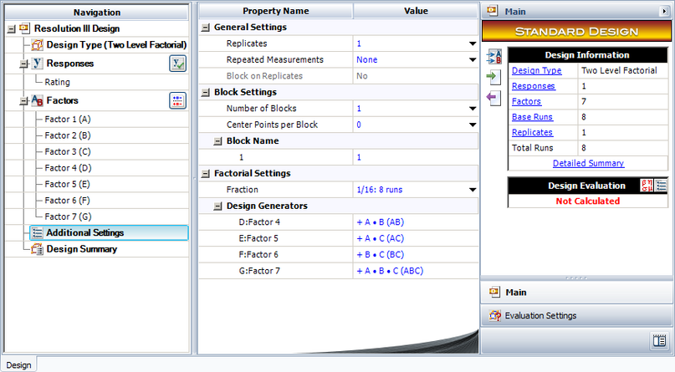Collapse the Factorial Settings section
Image resolution: width=675 pixels, height=372 pixels.
click(x=206, y=174)
